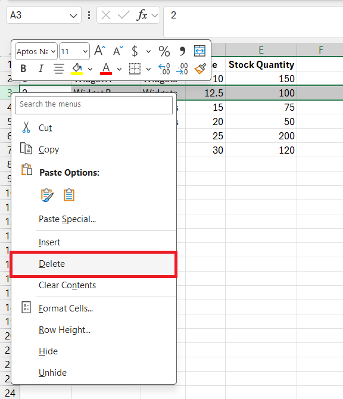Image resolution: width=343 pixels, height=399 pixels.
Task: Click Decrease Decimal icon
Action: click(x=182, y=69)
